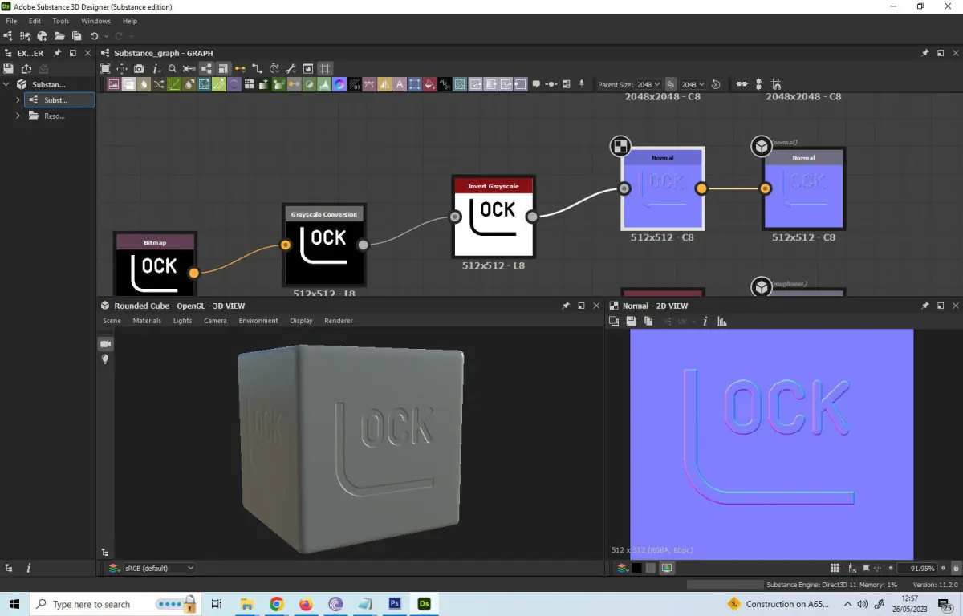The height and width of the screenshot is (616, 963).
Task: Open the Edit menu
Action: click(35, 21)
